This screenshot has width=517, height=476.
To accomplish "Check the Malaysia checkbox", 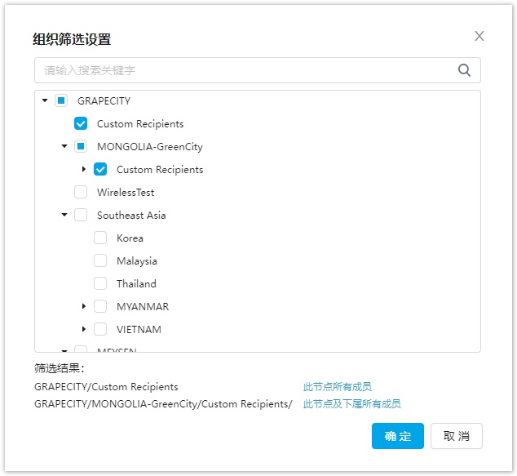I will [100, 260].
